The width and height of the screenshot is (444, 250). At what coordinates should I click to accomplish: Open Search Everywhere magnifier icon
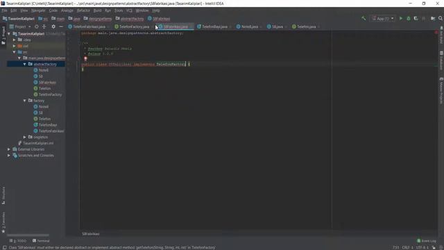441,19
